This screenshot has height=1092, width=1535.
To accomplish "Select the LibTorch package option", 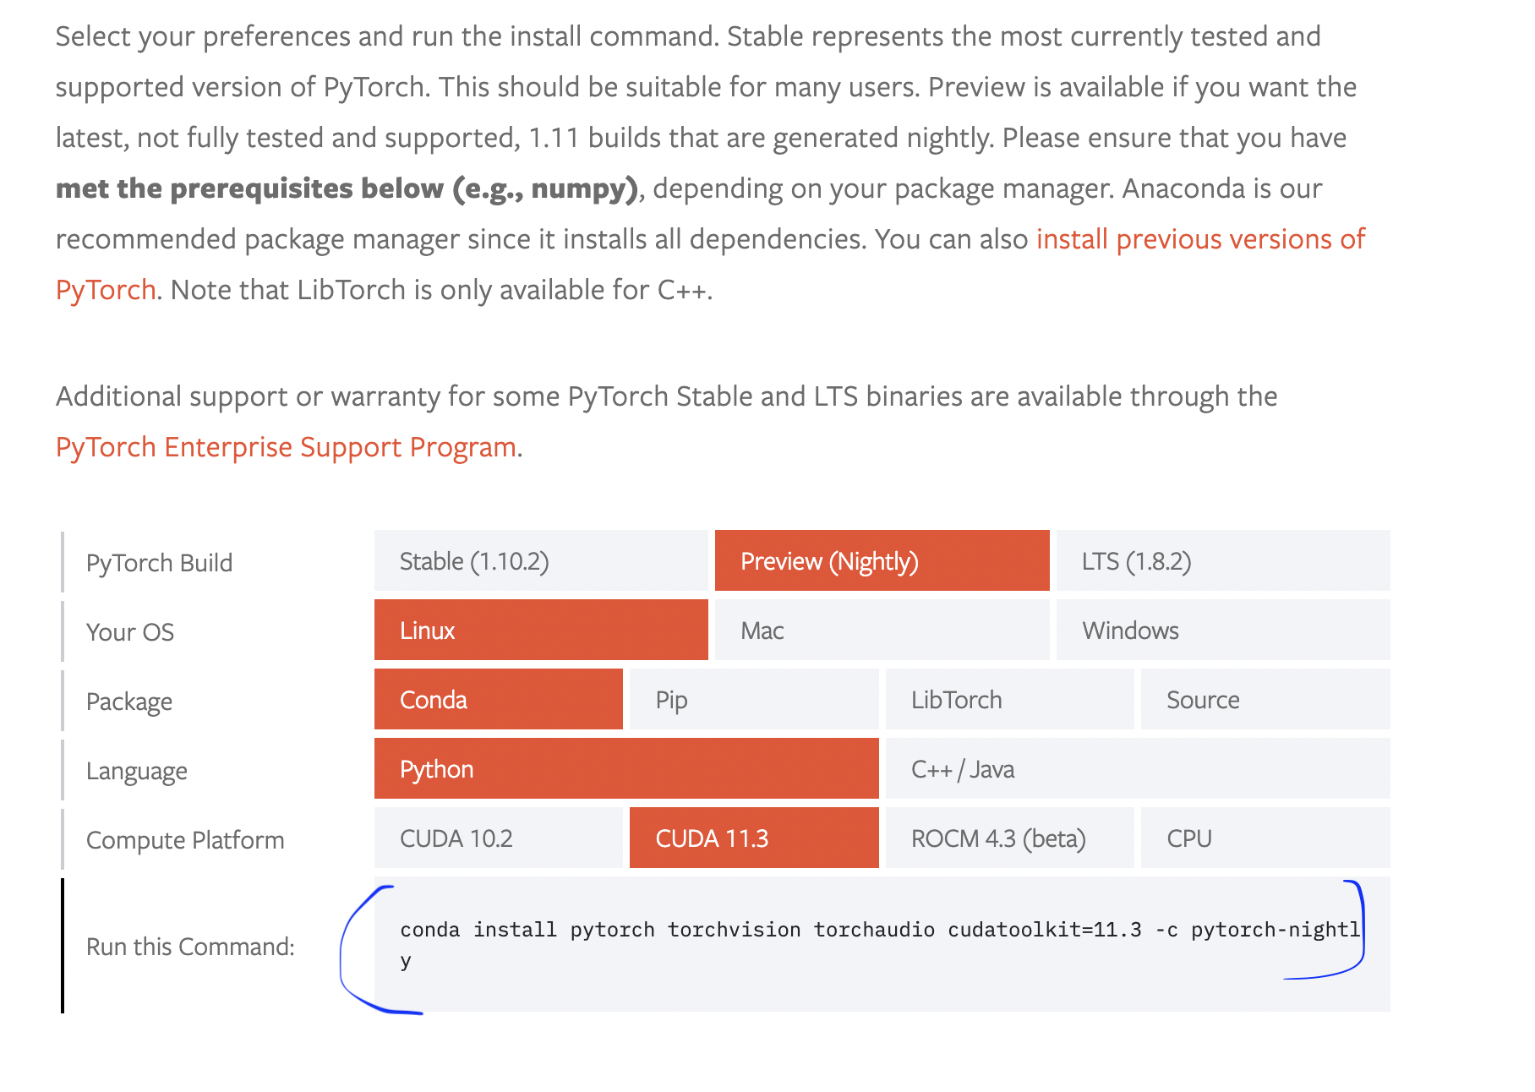I will pos(1009,700).
